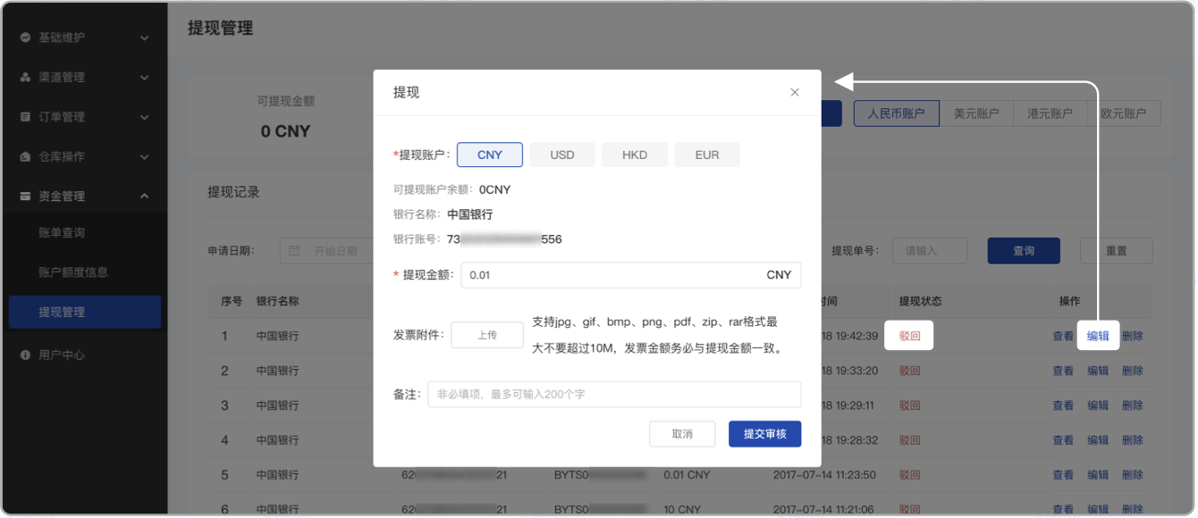Select USD as the 提现账户 currency
Viewport: 1198px width, 518px height.
pos(561,154)
